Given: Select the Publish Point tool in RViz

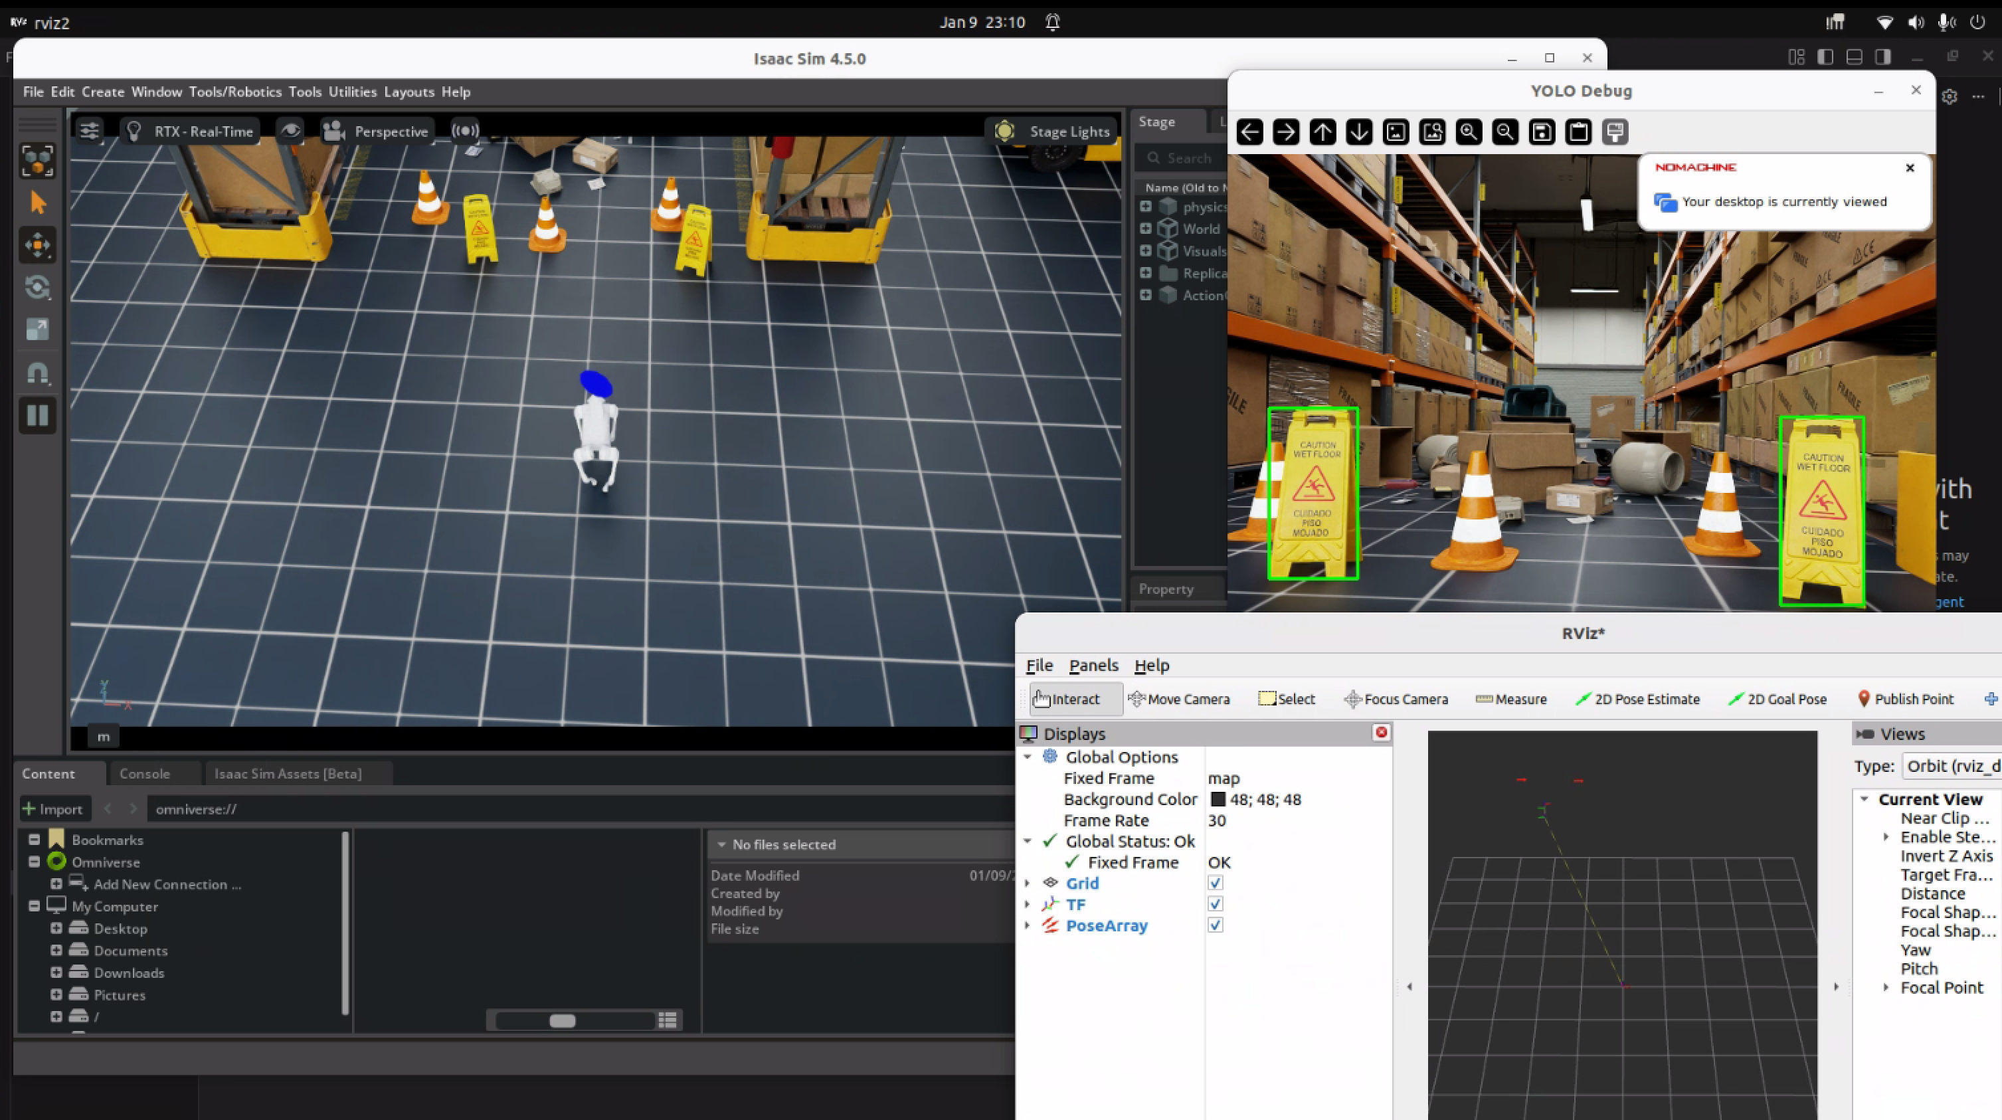Looking at the screenshot, I should coord(1905,699).
